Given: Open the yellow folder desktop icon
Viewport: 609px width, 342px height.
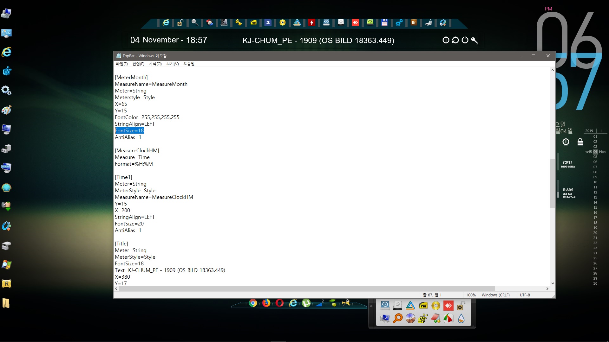Looking at the screenshot, I should click(x=6, y=303).
